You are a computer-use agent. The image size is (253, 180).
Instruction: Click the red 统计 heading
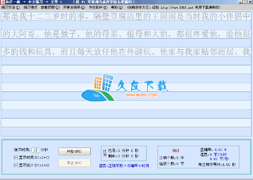(x=176, y=150)
